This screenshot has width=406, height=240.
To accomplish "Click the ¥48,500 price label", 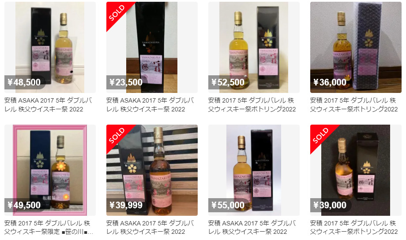I will [24, 82].
